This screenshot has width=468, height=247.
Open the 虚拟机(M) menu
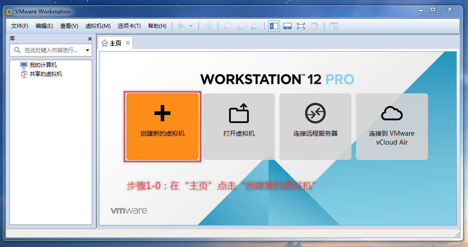click(98, 26)
